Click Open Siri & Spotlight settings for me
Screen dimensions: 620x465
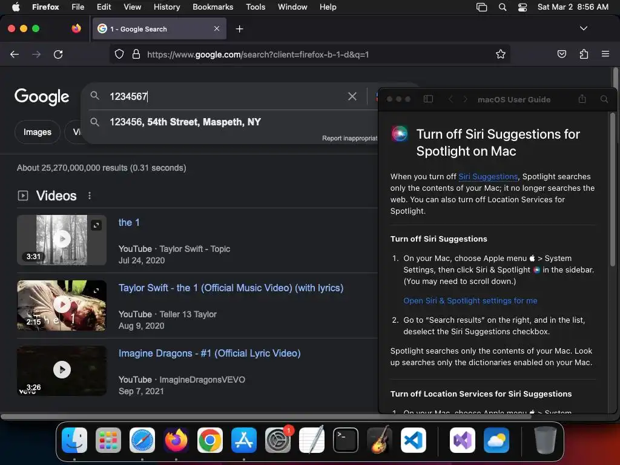(x=470, y=300)
